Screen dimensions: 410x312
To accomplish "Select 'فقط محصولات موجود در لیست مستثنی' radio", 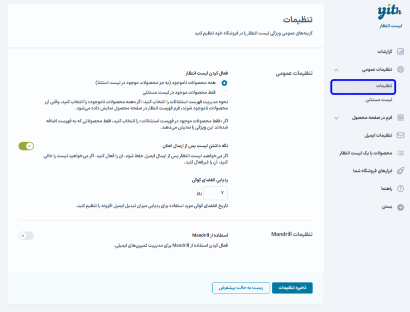I will point(224,92).
